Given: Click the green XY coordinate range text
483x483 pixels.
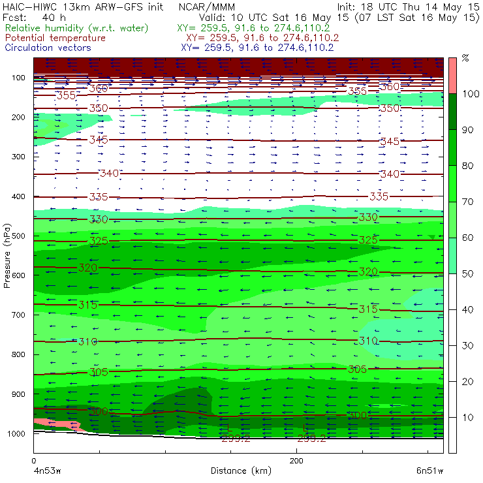Looking at the screenshot, I should (x=253, y=28).
